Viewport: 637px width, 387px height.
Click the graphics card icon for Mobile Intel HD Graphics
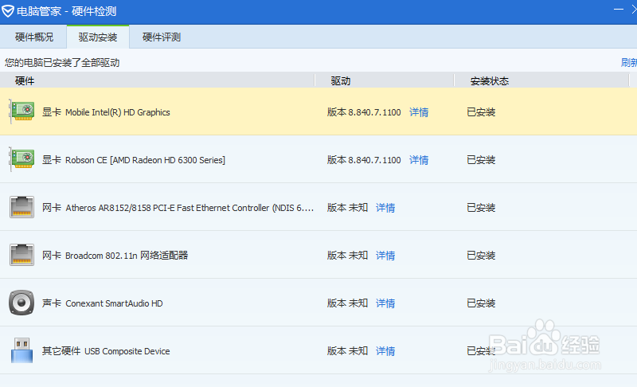[22, 111]
